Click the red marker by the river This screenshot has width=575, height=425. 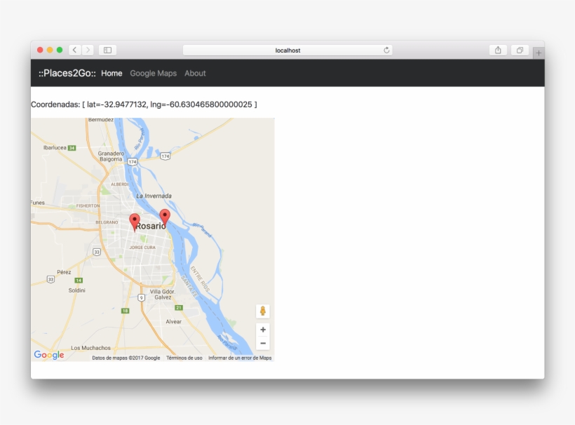165,218
